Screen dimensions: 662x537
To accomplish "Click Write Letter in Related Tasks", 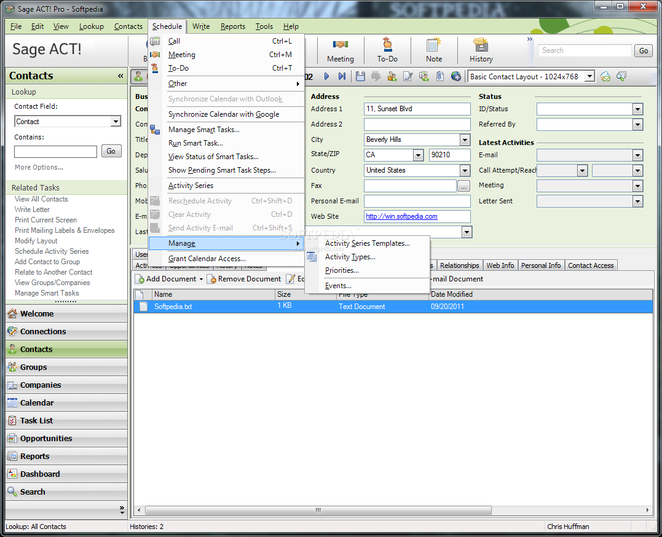I will point(32,210).
